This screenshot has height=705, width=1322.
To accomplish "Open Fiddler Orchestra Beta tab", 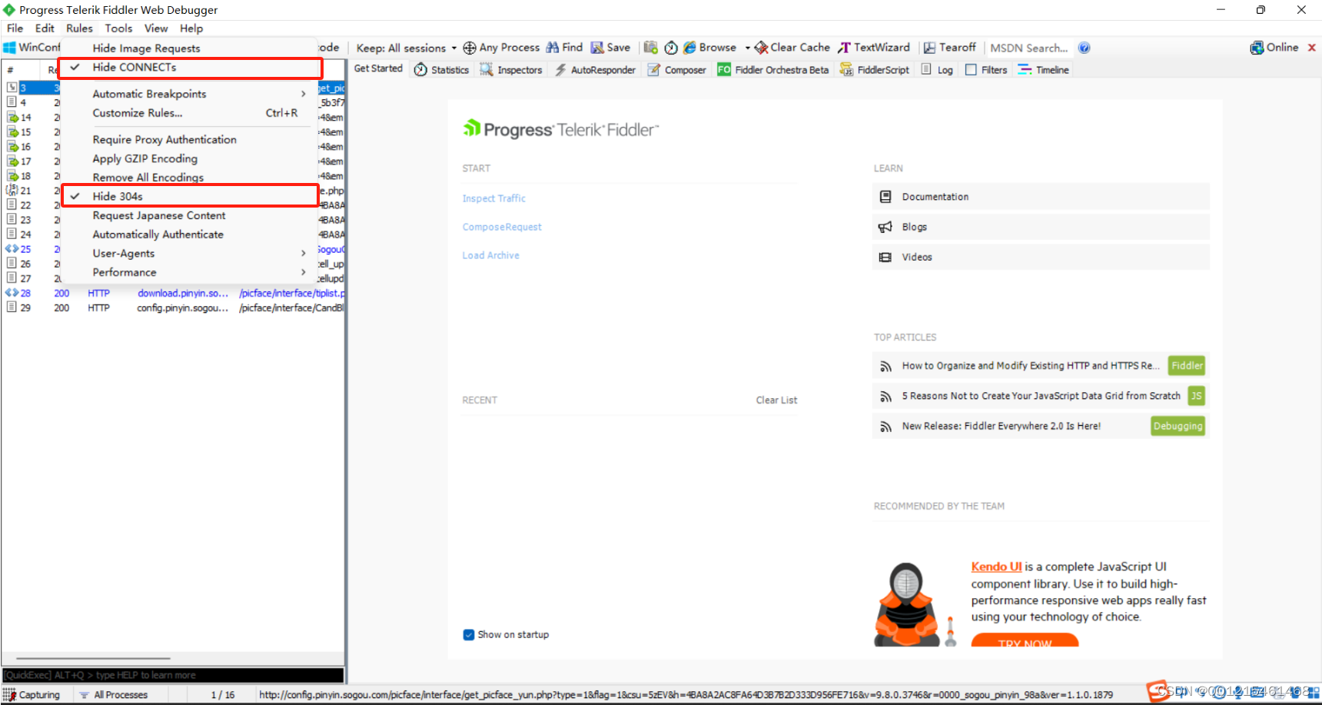I will (x=773, y=70).
